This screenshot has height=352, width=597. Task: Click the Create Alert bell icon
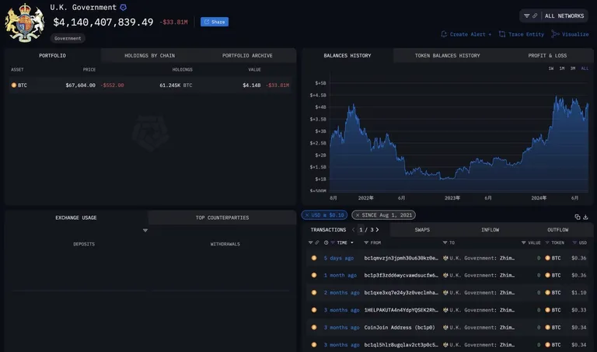point(444,34)
